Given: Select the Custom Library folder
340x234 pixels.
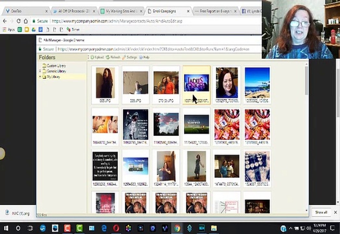Looking at the screenshot, I should 54,66.
